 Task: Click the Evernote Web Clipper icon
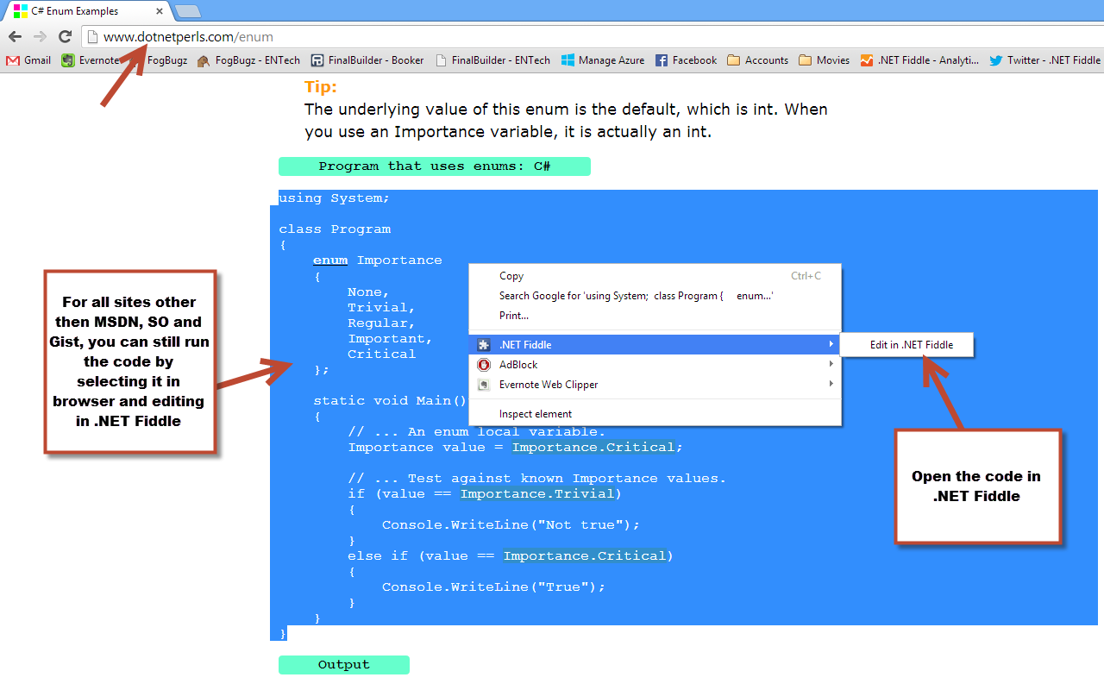483,385
